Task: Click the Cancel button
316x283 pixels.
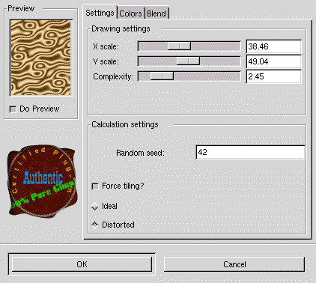Action: click(234, 264)
